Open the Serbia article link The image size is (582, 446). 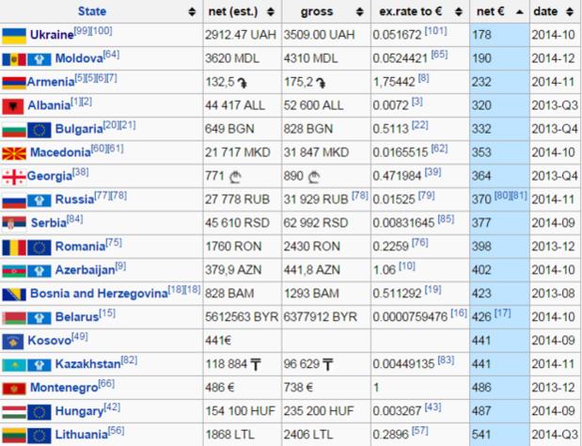coord(49,223)
